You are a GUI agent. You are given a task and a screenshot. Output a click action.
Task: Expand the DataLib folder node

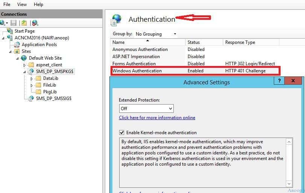[32, 78]
